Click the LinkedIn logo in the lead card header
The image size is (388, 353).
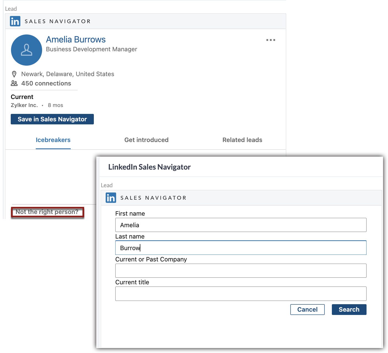[x=15, y=21]
